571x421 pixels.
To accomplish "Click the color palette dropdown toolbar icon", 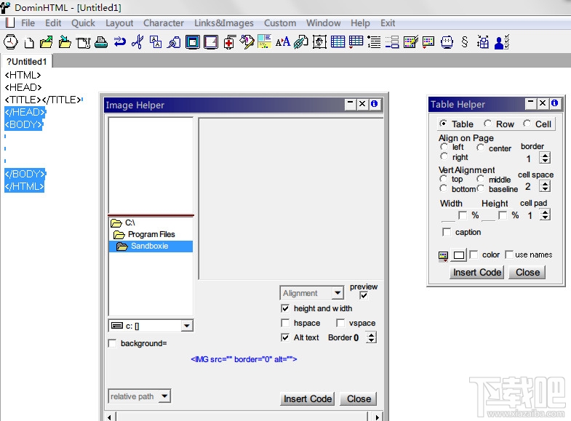I will tap(428, 42).
